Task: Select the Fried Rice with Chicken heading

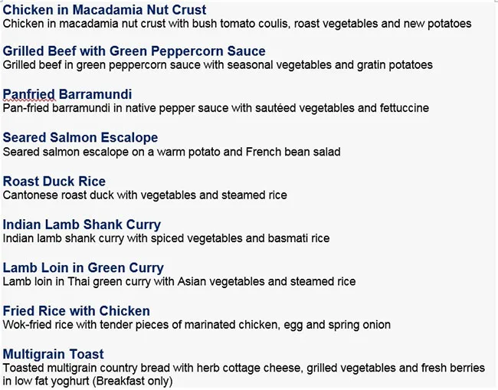Action: click(x=77, y=311)
